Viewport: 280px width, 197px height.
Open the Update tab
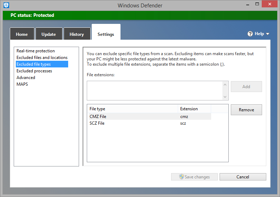[48, 34]
